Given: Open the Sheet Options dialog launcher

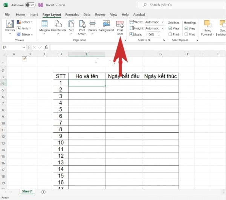Looking at the screenshot, I should (x=197, y=40).
